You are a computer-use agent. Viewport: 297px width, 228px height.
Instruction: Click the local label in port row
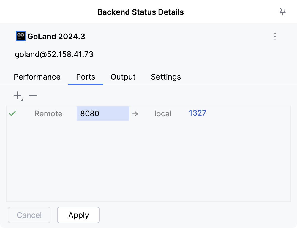pos(163,114)
